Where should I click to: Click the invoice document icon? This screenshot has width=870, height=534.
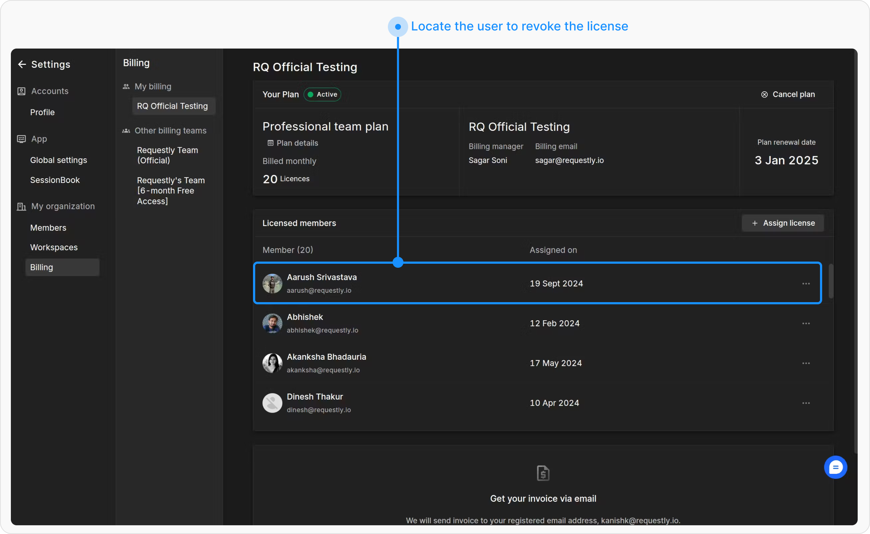point(543,473)
